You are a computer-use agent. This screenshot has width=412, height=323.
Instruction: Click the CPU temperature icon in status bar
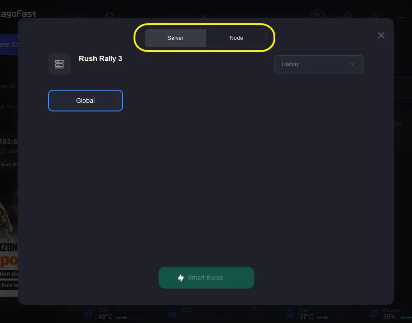(x=89, y=313)
